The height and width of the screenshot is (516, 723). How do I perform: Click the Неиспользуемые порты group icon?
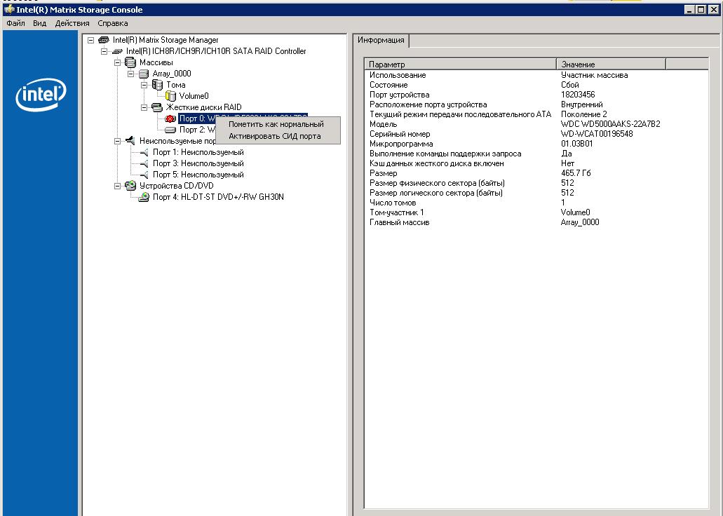pyautogui.click(x=130, y=141)
